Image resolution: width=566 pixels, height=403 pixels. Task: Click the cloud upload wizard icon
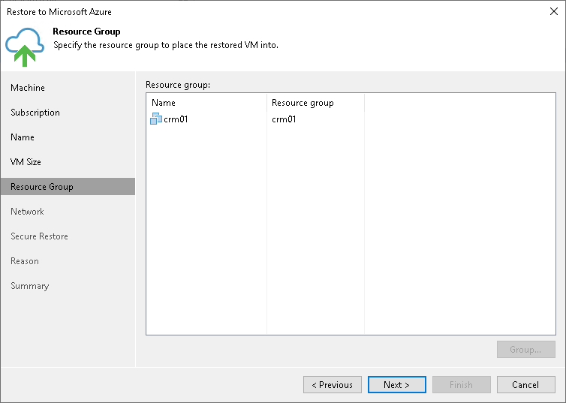click(x=25, y=47)
